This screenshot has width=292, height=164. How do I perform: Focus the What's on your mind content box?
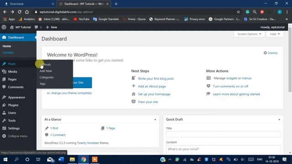click(x=223, y=150)
